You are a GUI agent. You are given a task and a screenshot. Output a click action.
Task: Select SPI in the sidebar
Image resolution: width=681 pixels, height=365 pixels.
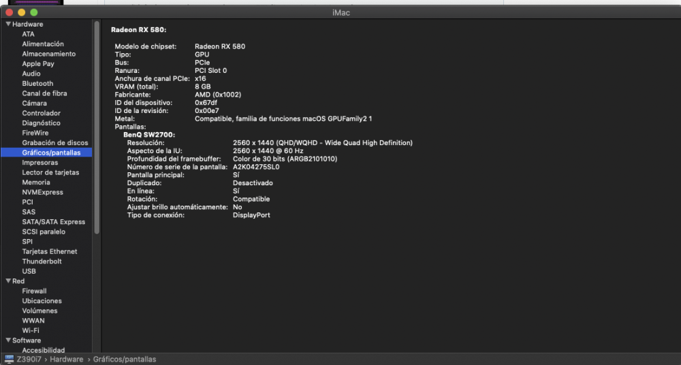[27, 242]
